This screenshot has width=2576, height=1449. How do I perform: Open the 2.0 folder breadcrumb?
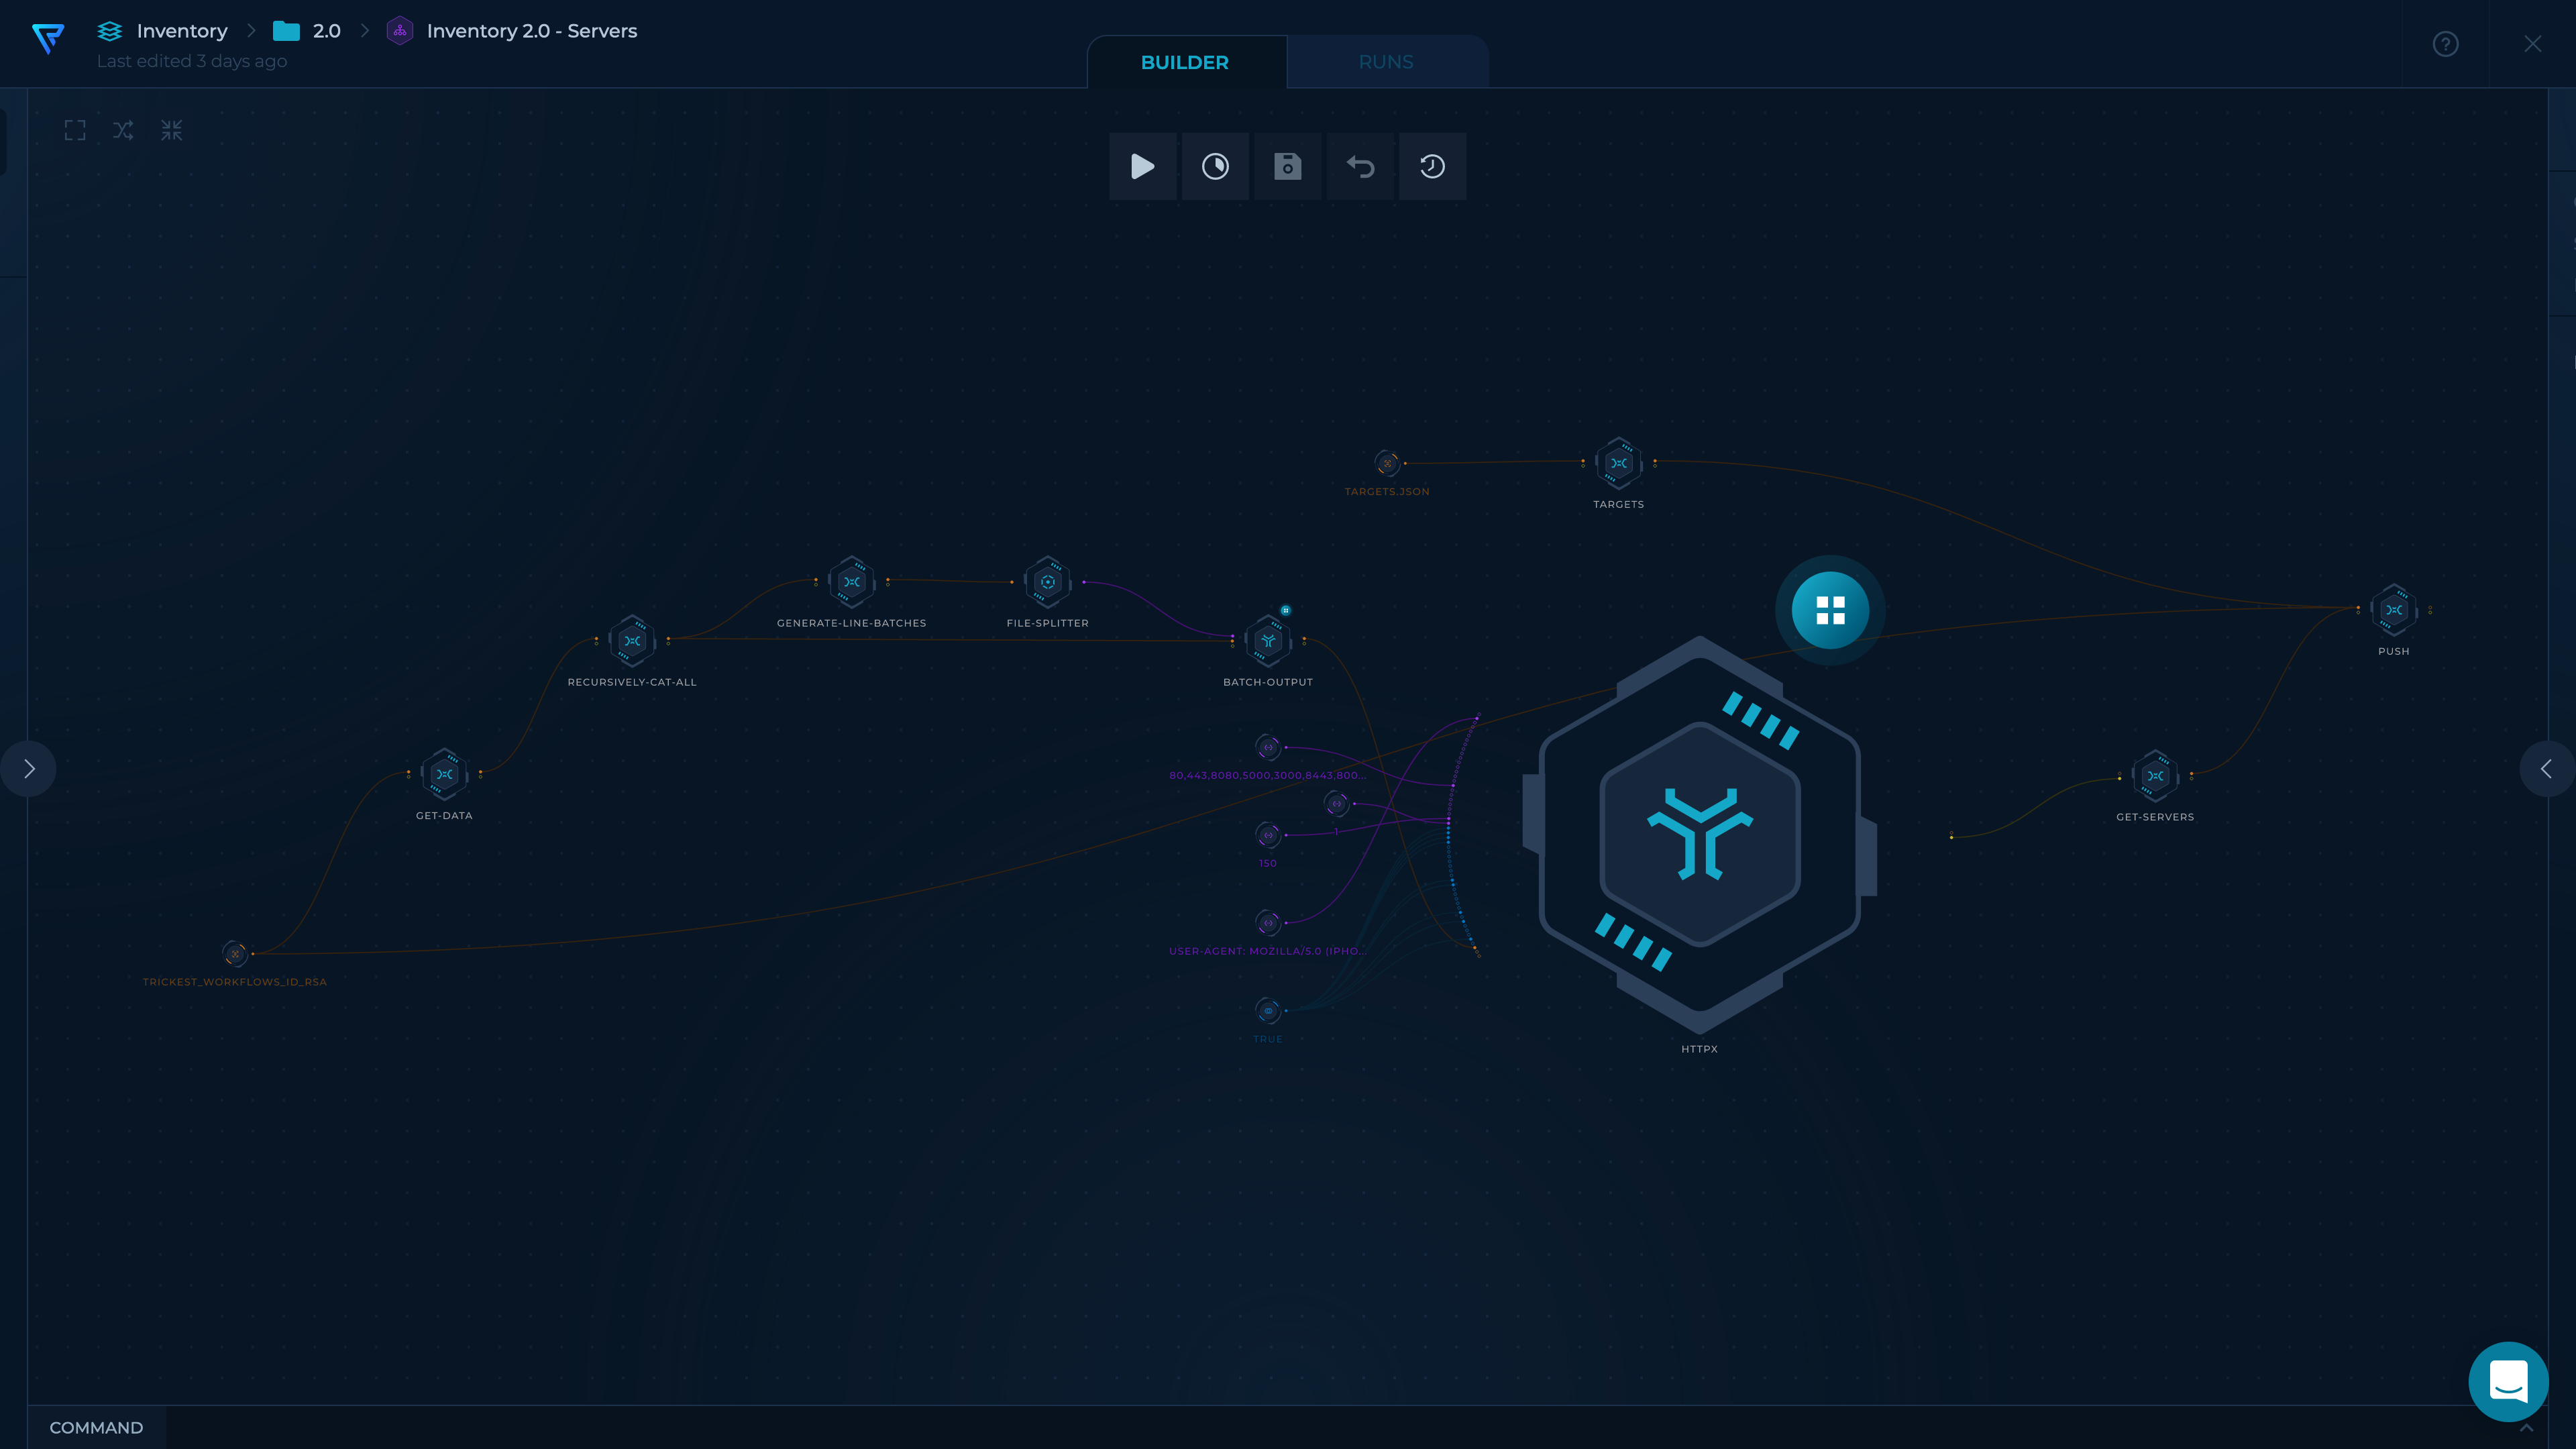326,31
